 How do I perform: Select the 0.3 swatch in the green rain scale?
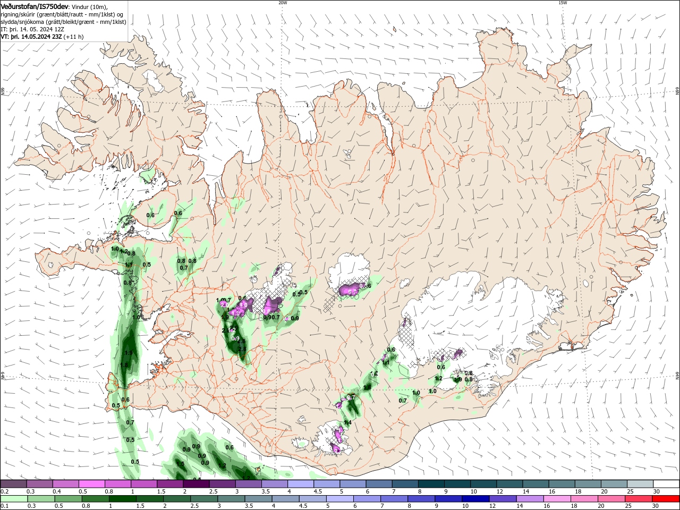point(41,499)
